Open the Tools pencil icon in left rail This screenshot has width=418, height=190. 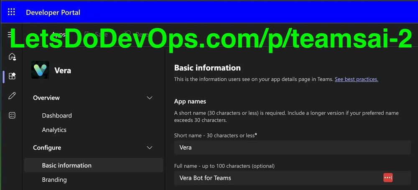click(x=12, y=96)
